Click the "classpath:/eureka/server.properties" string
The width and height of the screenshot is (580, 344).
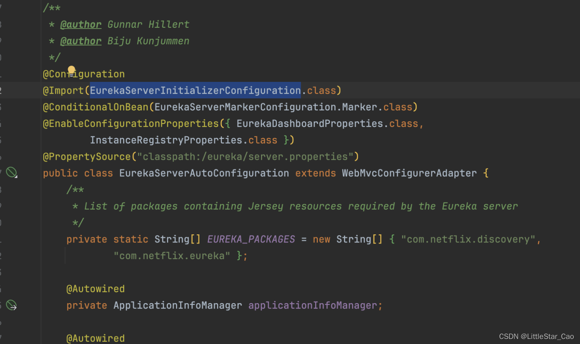coord(245,157)
